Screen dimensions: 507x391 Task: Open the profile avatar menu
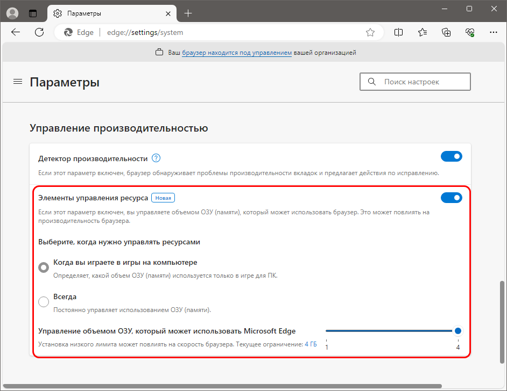[12, 13]
